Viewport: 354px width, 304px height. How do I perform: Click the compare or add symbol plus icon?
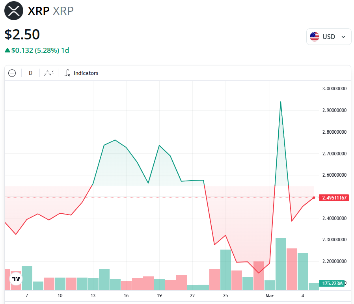click(12, 73)
